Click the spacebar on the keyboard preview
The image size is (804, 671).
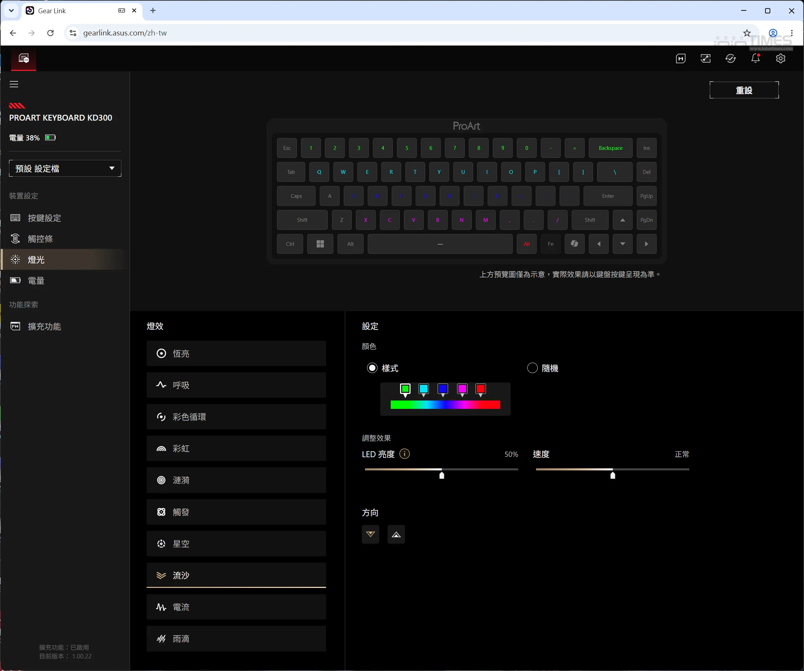[440, 244]
